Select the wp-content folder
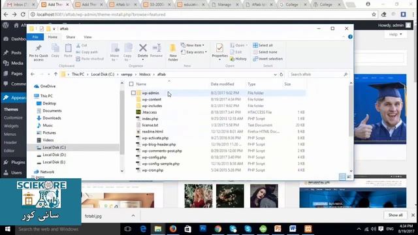This screenshot has height=235, width=418. pyautogui.click(x=152, y=99)
